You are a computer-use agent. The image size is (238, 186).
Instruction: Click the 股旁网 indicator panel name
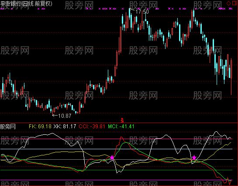8,126
